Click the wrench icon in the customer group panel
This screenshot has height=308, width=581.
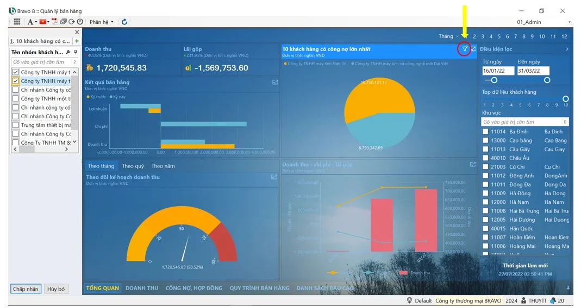68,53
